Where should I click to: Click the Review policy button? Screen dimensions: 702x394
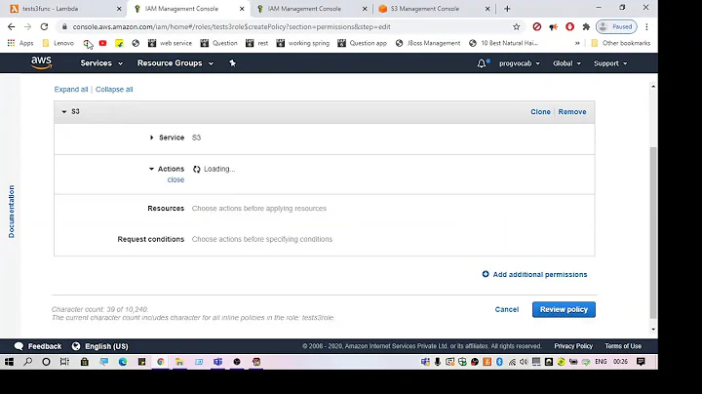[x=564, y=309]
